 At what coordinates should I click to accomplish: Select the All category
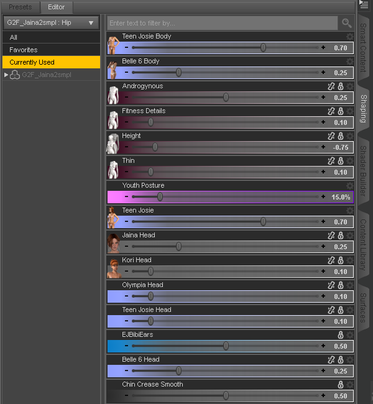point(52,37)
